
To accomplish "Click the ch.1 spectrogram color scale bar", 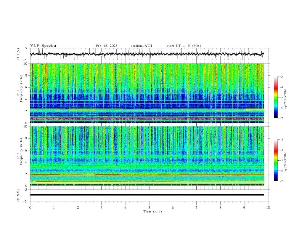I will pos(276,97).
